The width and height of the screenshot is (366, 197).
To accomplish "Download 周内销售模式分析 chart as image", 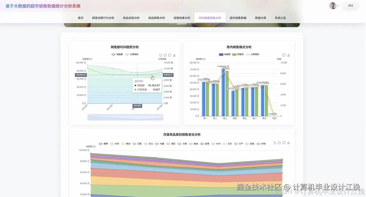I will 289,55.
